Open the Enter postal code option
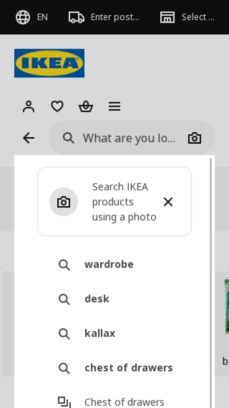Viewport: 229px width, 408px height. [x=104, y=17]
